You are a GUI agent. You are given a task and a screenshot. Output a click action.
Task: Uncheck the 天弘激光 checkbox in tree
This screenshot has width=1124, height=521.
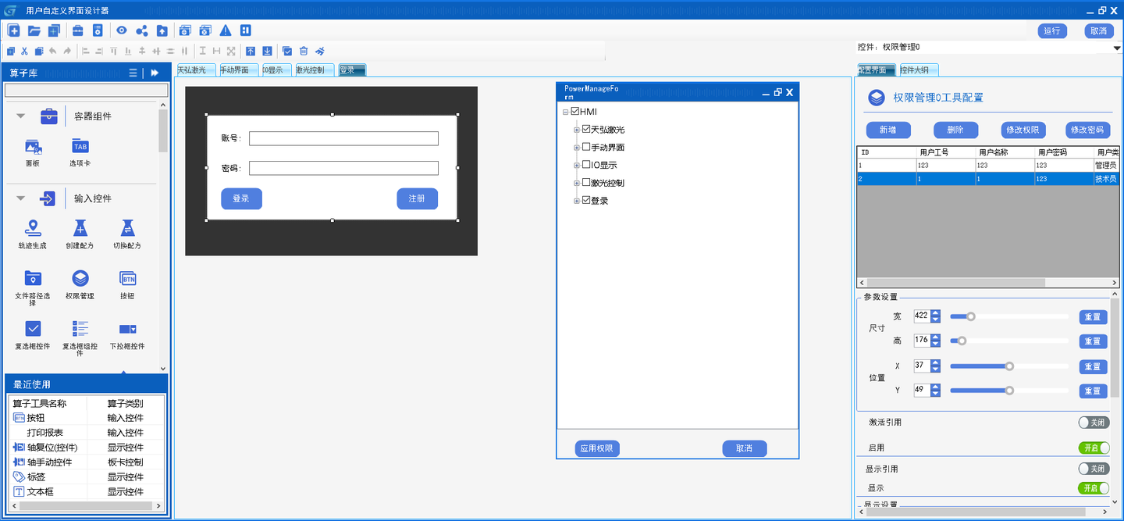(586, 129)
